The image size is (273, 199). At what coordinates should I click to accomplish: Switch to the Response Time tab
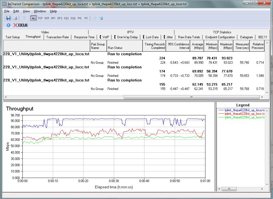(x=84, y=37)
